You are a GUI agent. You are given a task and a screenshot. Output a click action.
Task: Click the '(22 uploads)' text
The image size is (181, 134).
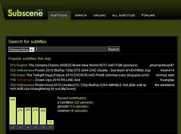84,102
